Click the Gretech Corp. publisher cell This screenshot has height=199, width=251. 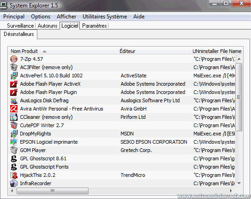click(x=136, y=150)
